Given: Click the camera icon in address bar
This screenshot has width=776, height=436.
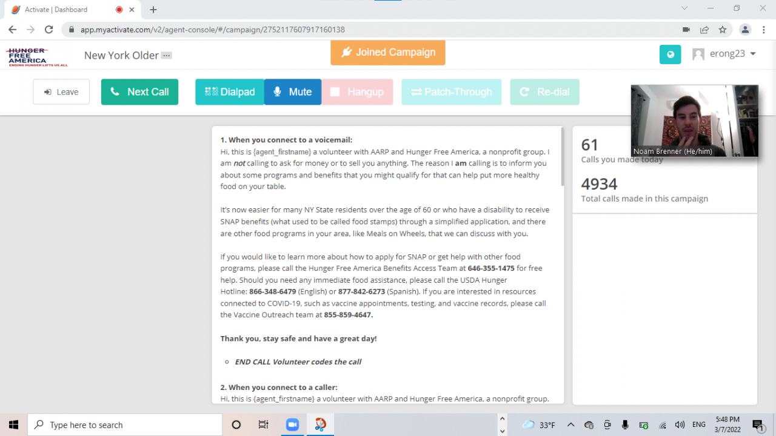Looking at the screenshot, I should coord(686,30).
